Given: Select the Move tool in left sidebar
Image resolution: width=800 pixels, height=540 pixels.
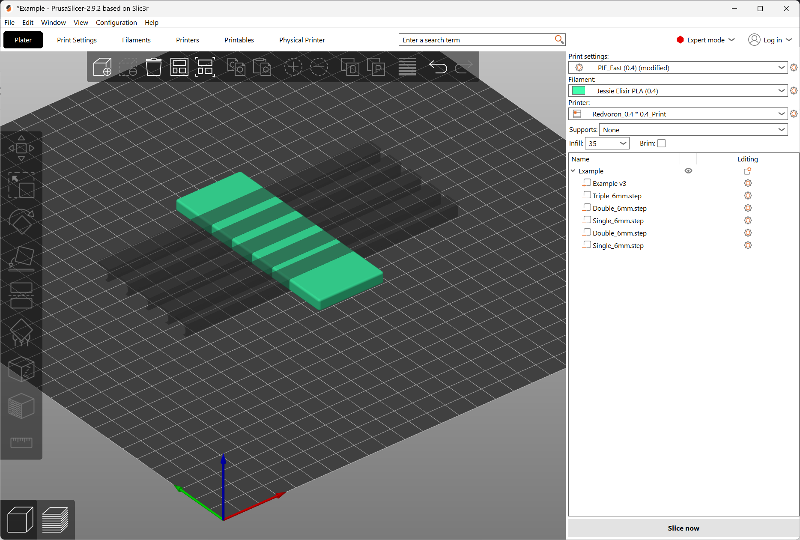Looking at the screenshot, I should coord(21,148).
